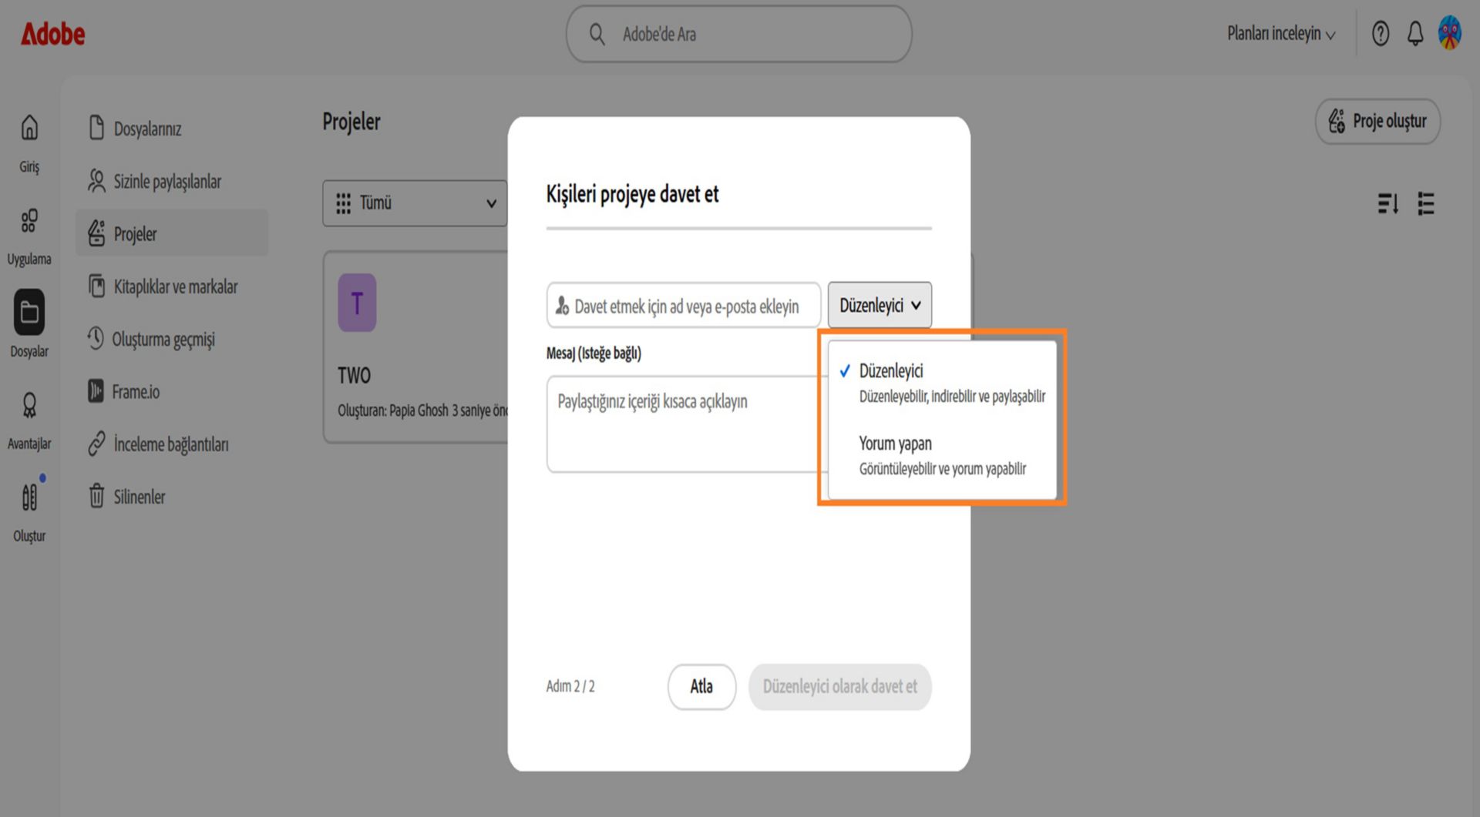Switch to list view icon
This screenshot has height=817, width=1480.
(1425, 203)
